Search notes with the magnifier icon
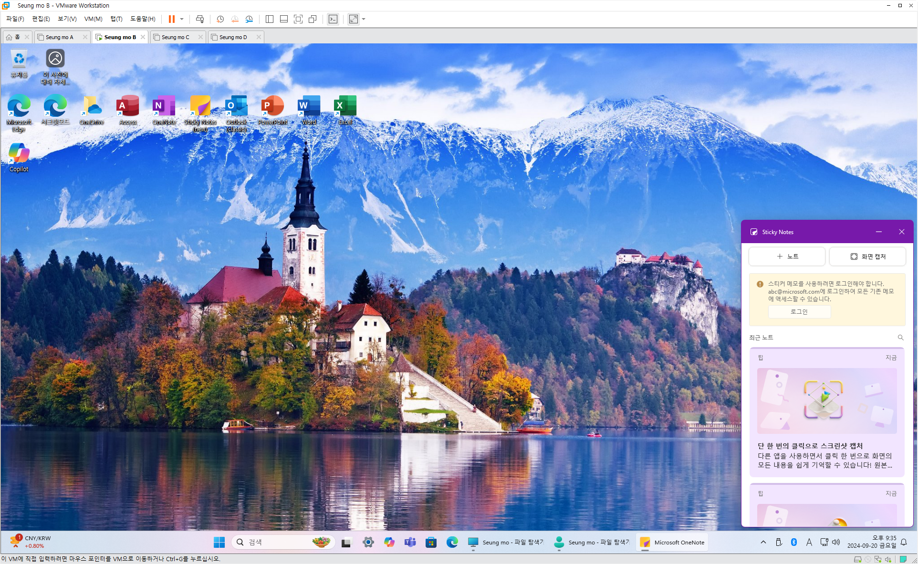The image size is (918, 564). click(900, 338)
